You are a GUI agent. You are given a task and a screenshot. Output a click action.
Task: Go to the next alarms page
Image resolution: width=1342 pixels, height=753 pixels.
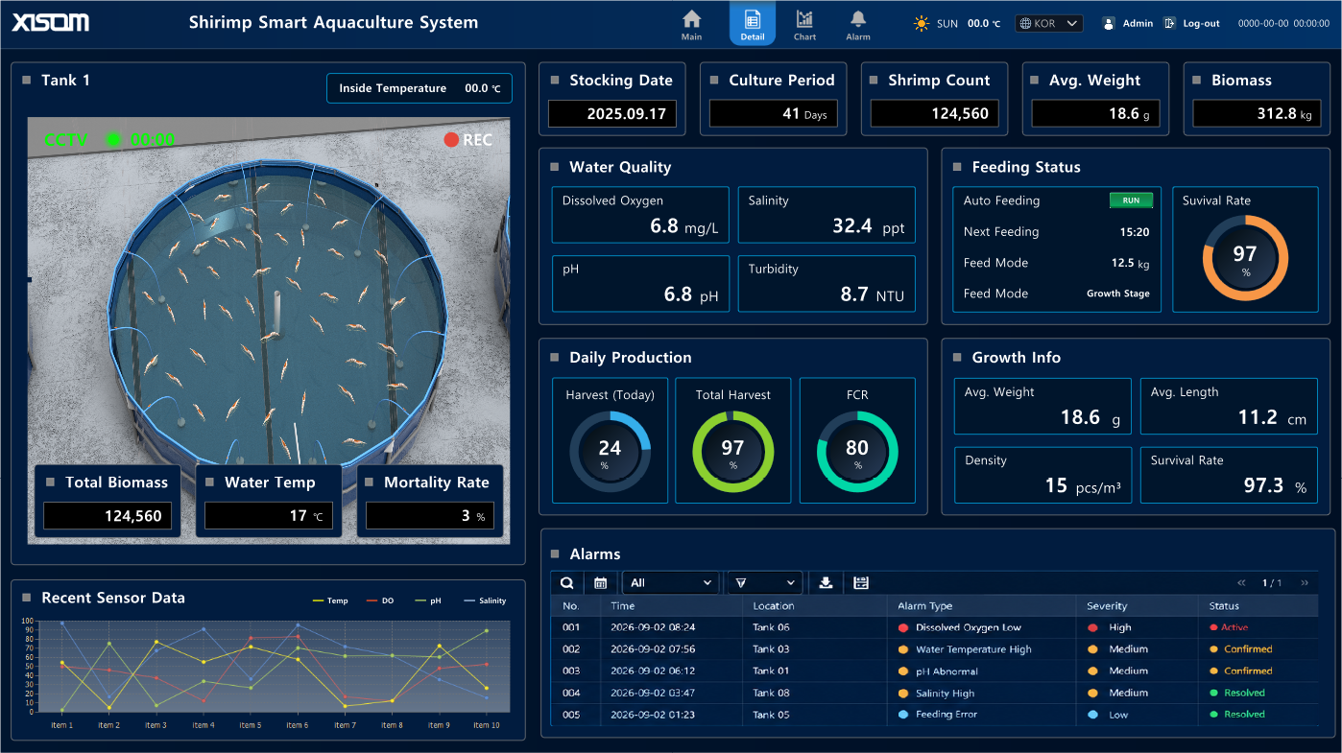click(x=1305, y=582)
